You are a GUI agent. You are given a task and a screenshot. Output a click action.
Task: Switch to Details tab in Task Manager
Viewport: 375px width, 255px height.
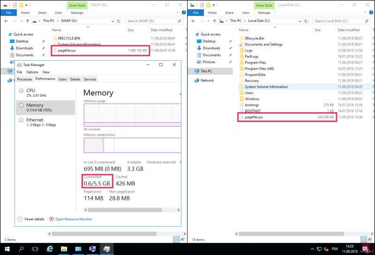click(x=75, y=79)
